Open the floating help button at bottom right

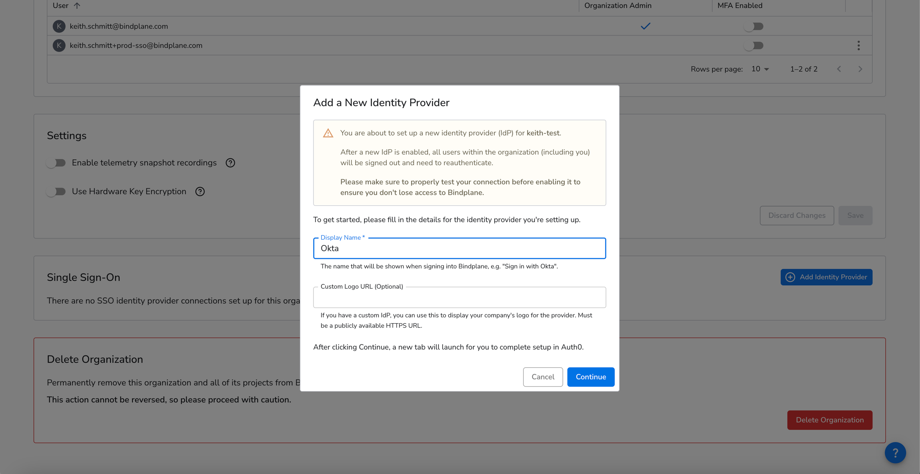coord(895,452)
